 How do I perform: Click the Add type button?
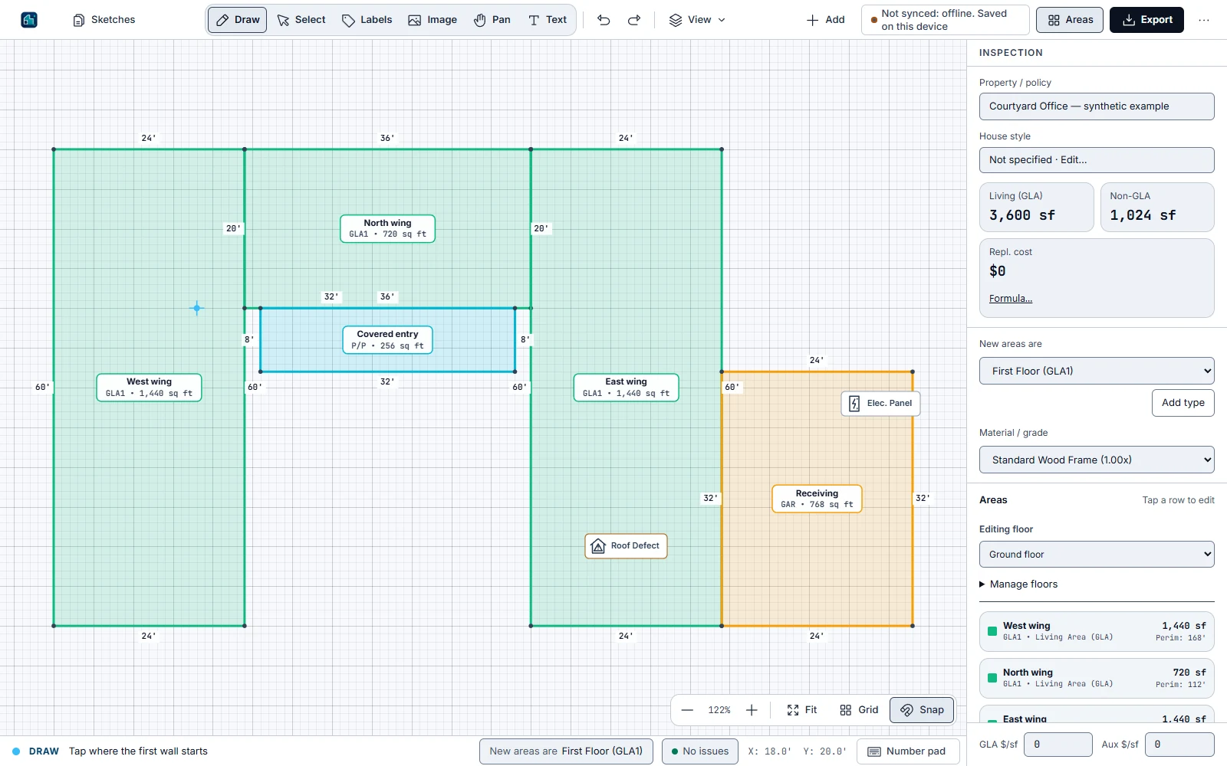tap(1183, 403)
